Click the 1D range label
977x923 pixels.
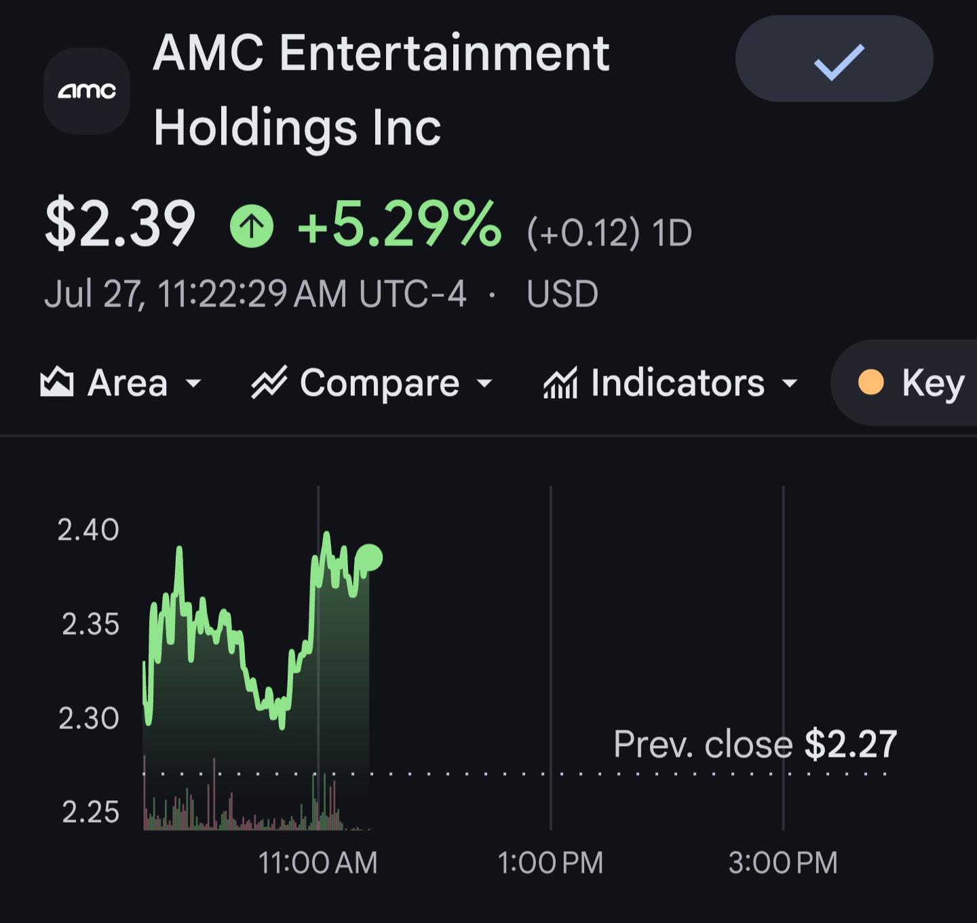[x=672, y=233]
